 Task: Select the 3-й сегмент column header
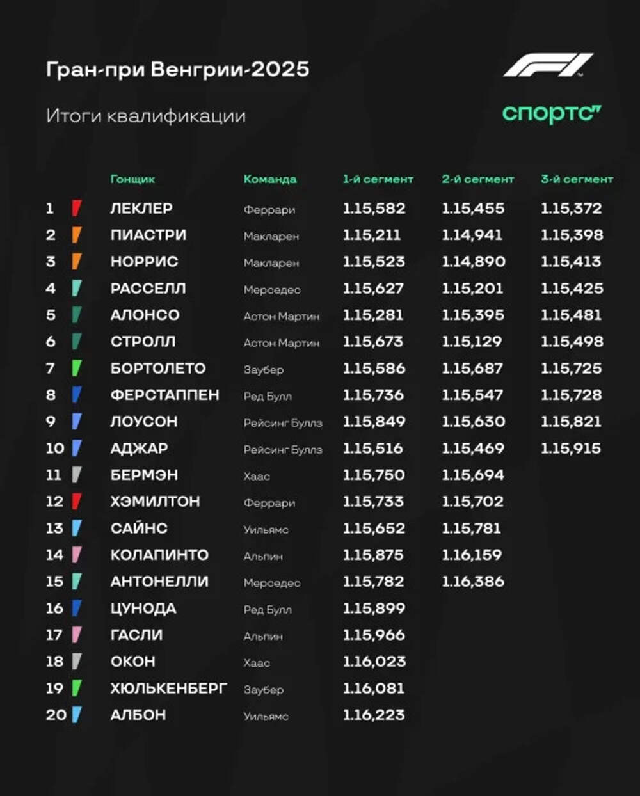click(577, 179)
